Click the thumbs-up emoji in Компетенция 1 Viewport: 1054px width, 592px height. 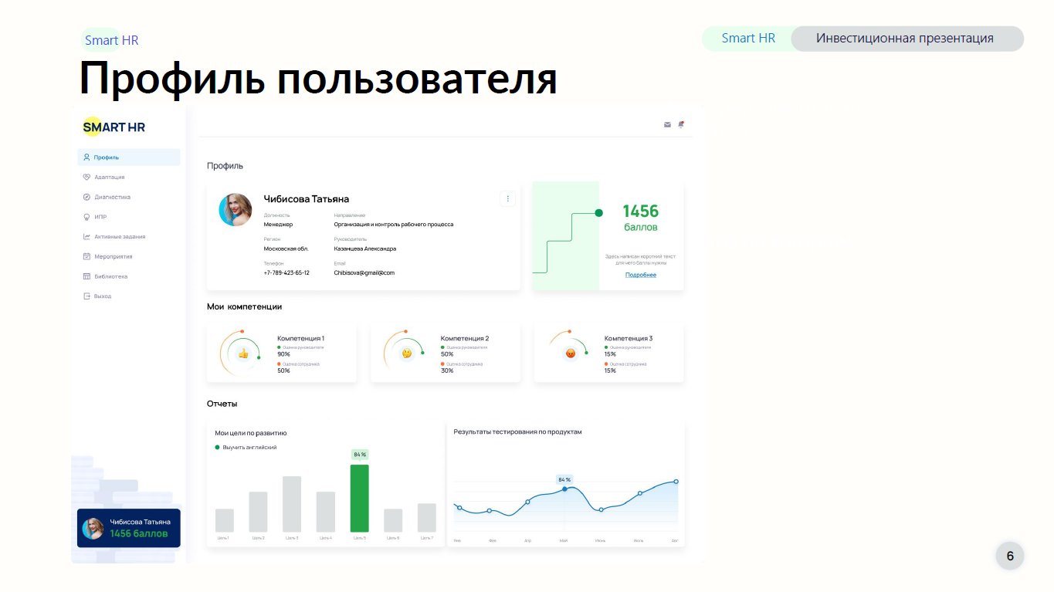pyautogui.click(x=243, y=354)
